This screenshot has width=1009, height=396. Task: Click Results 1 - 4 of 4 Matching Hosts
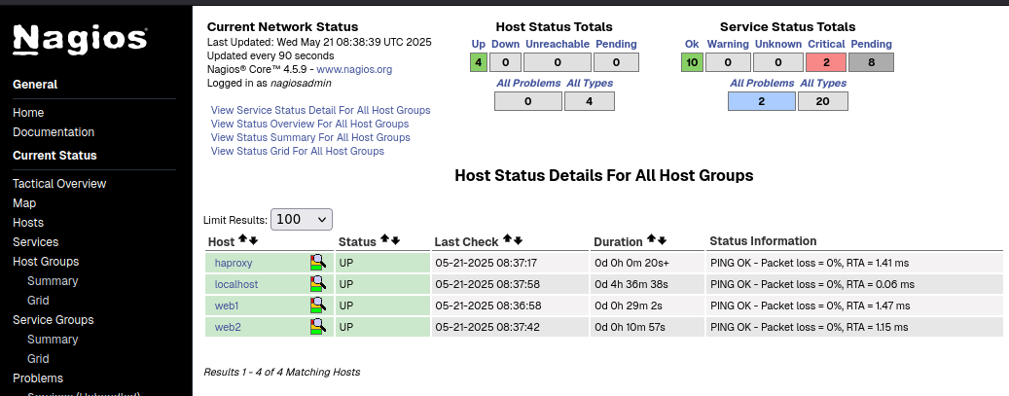pos(282,372)
